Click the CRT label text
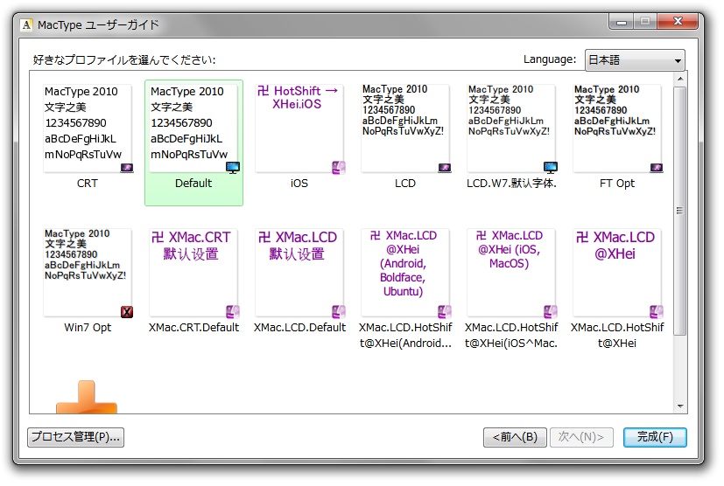The width and height of the screenshot is (724, 486). pos(88,184)
